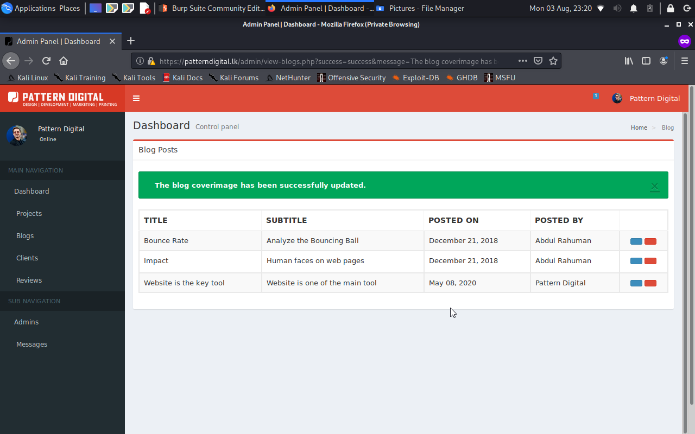Click the red delete button for Impact

(x=650, y=261)
